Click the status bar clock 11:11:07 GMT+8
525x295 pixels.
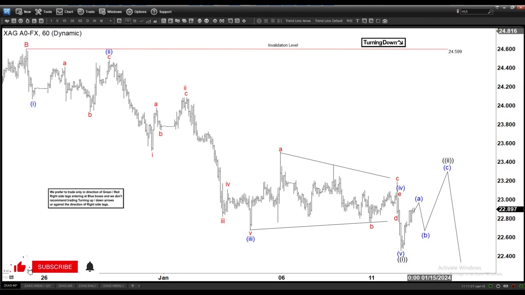pyautogui.click(x=473, y=286)
